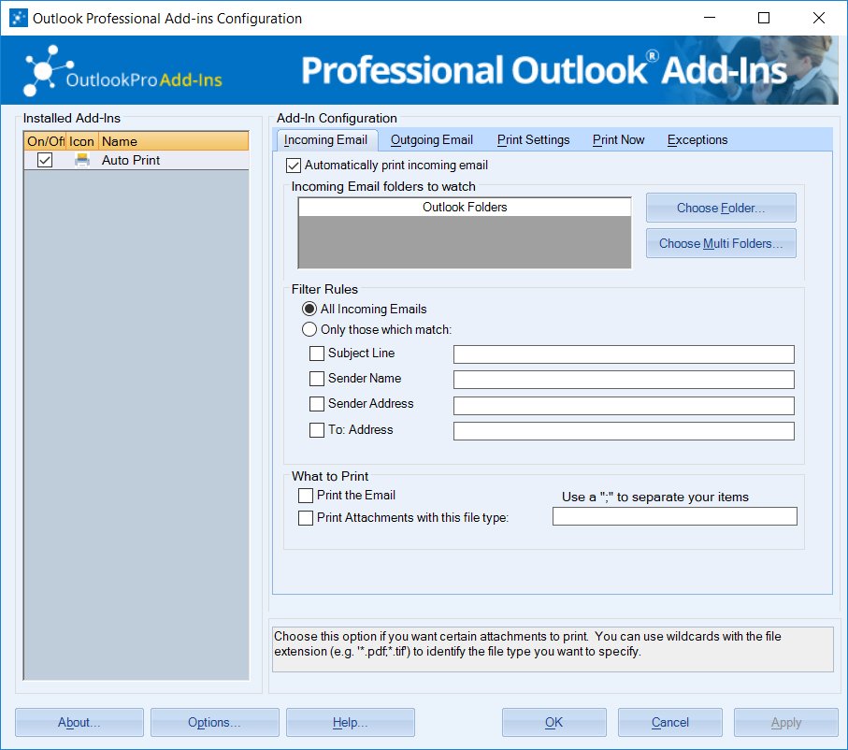Focus the attachment file type input field
Image resolution: width=848 pixels, height=750 pixels.
(674, 516)
